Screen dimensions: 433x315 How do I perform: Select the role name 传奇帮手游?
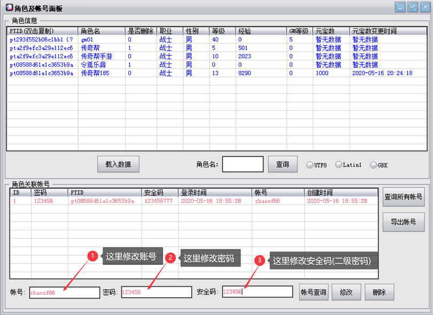(96, 56)
